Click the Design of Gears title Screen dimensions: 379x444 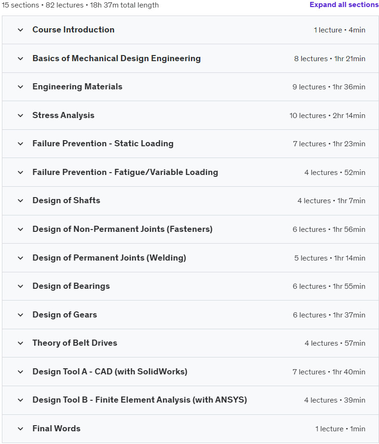[x=64, y=315]
